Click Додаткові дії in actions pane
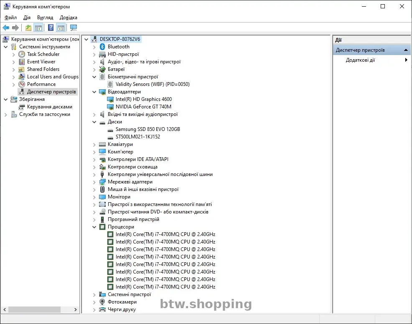The width and height of the screenshot is (412, 324). click(x=360, y=60)
